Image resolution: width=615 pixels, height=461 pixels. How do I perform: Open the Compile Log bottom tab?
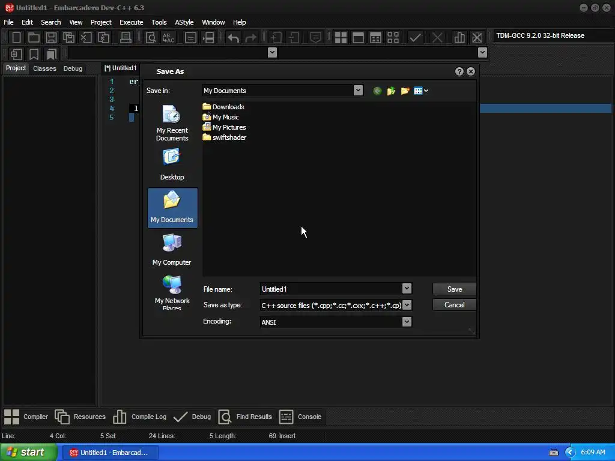point(139,417)
